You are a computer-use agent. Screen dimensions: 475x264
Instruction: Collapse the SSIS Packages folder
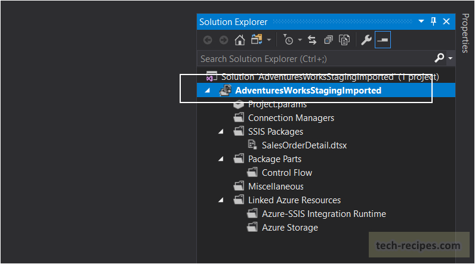point(221,132)
